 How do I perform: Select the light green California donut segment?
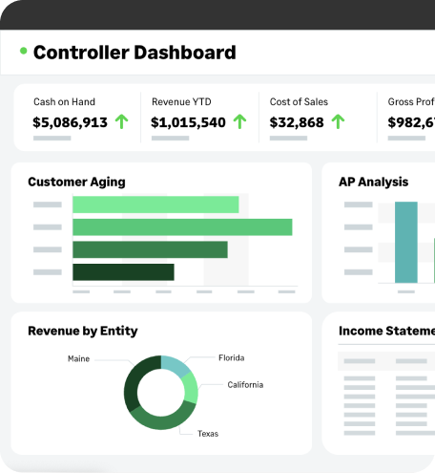click(x=190, y=388)
